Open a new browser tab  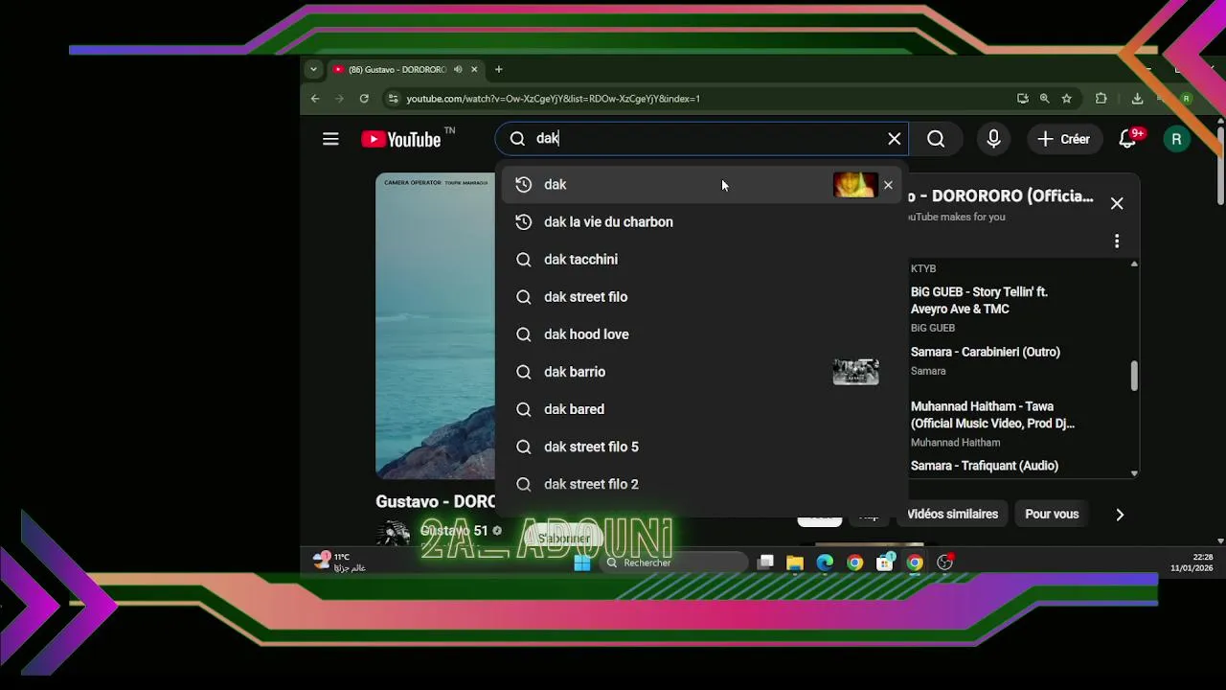(498, 69)
